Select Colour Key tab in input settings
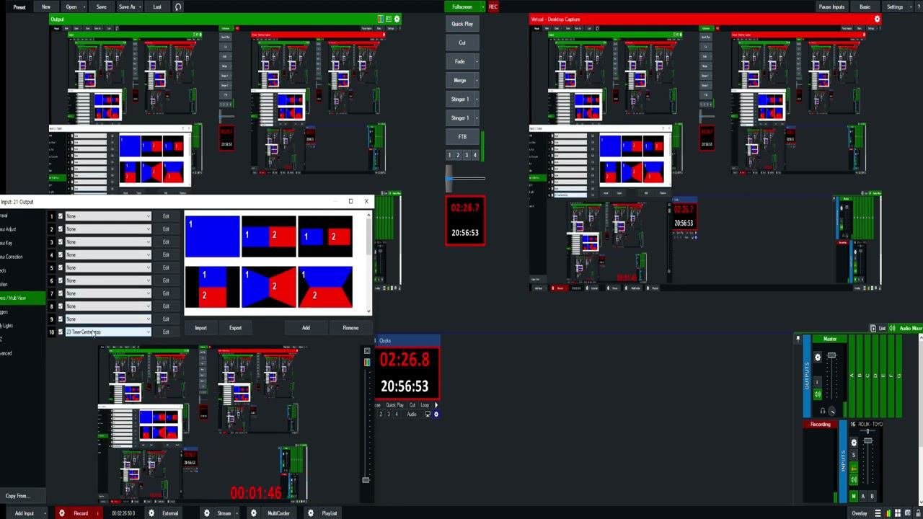Image resolution: width=923 pixels, height=519 pixels. pos(7,243)
